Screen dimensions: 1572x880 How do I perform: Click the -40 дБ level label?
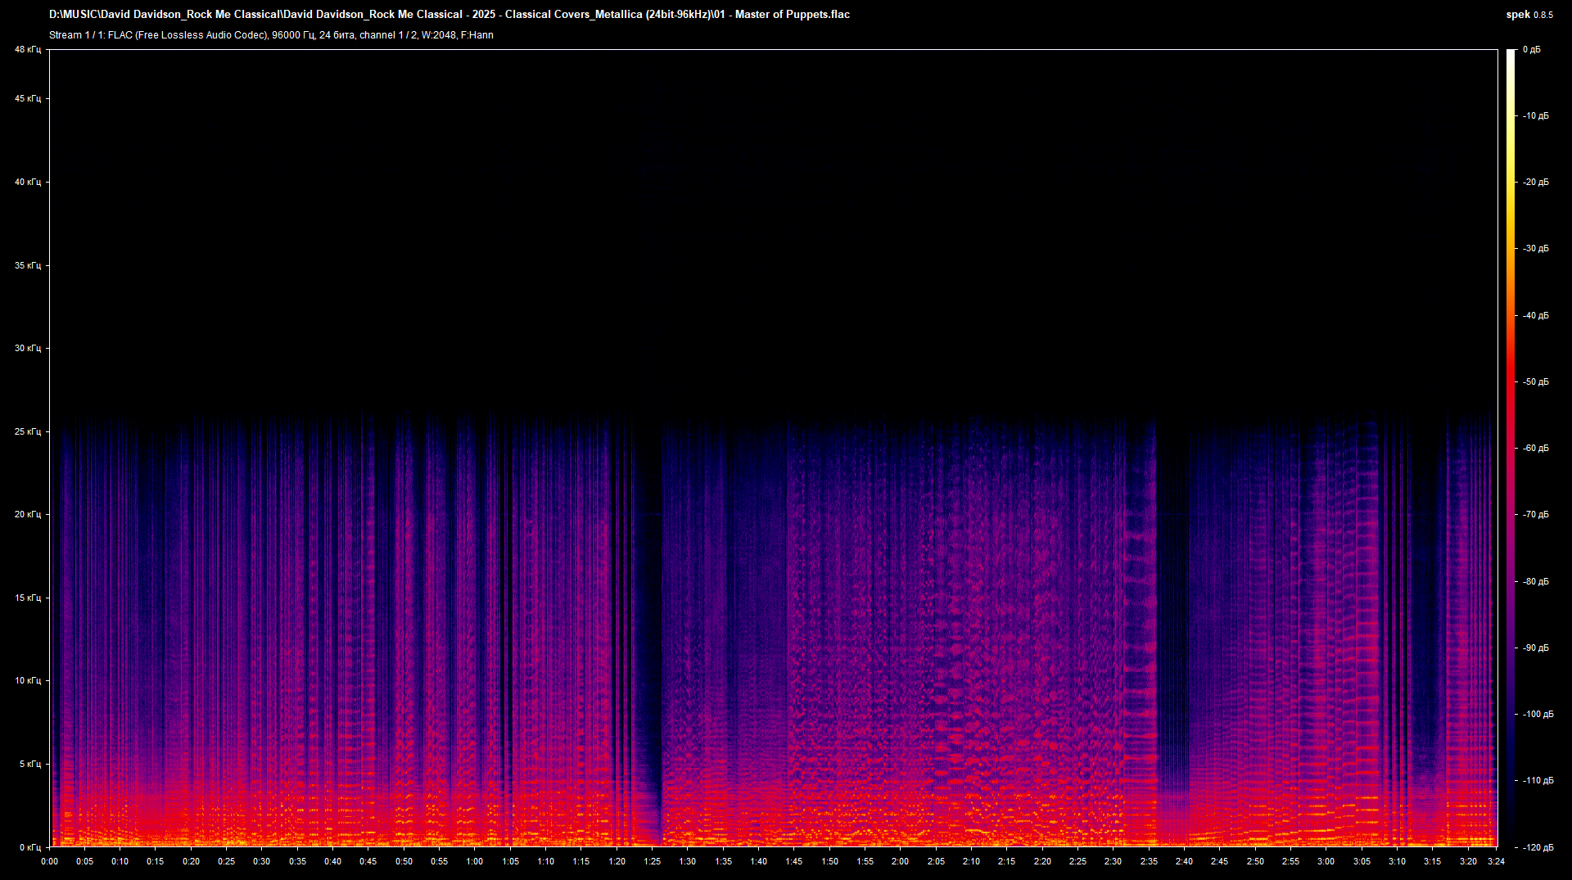1536,316
